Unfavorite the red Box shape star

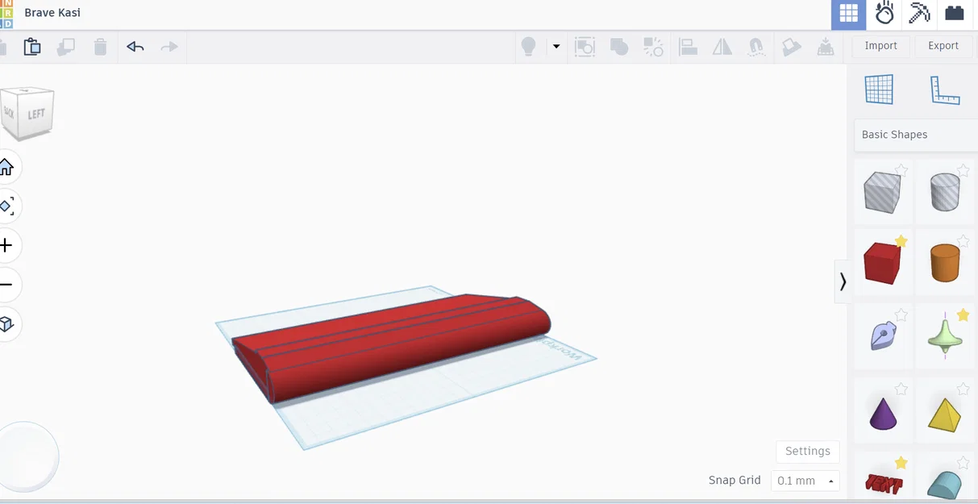pyautogui.click(x=901, y=242)
